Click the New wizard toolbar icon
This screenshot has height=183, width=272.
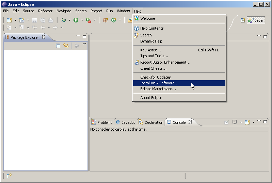pyautogui.click(x=9, y=20)
